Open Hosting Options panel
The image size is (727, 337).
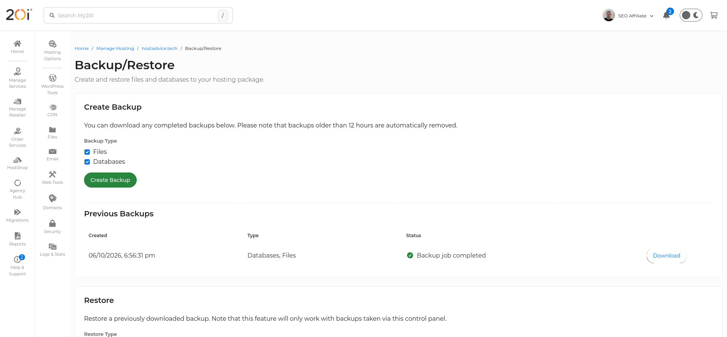(52, 50)
